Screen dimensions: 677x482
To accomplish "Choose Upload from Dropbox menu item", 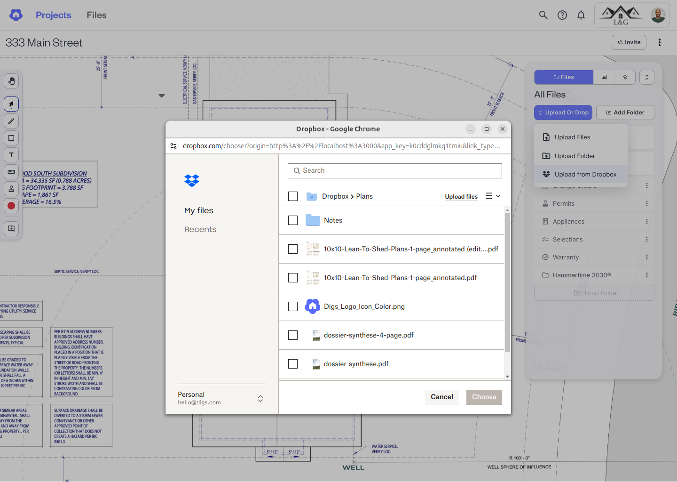I will (585, 174).
